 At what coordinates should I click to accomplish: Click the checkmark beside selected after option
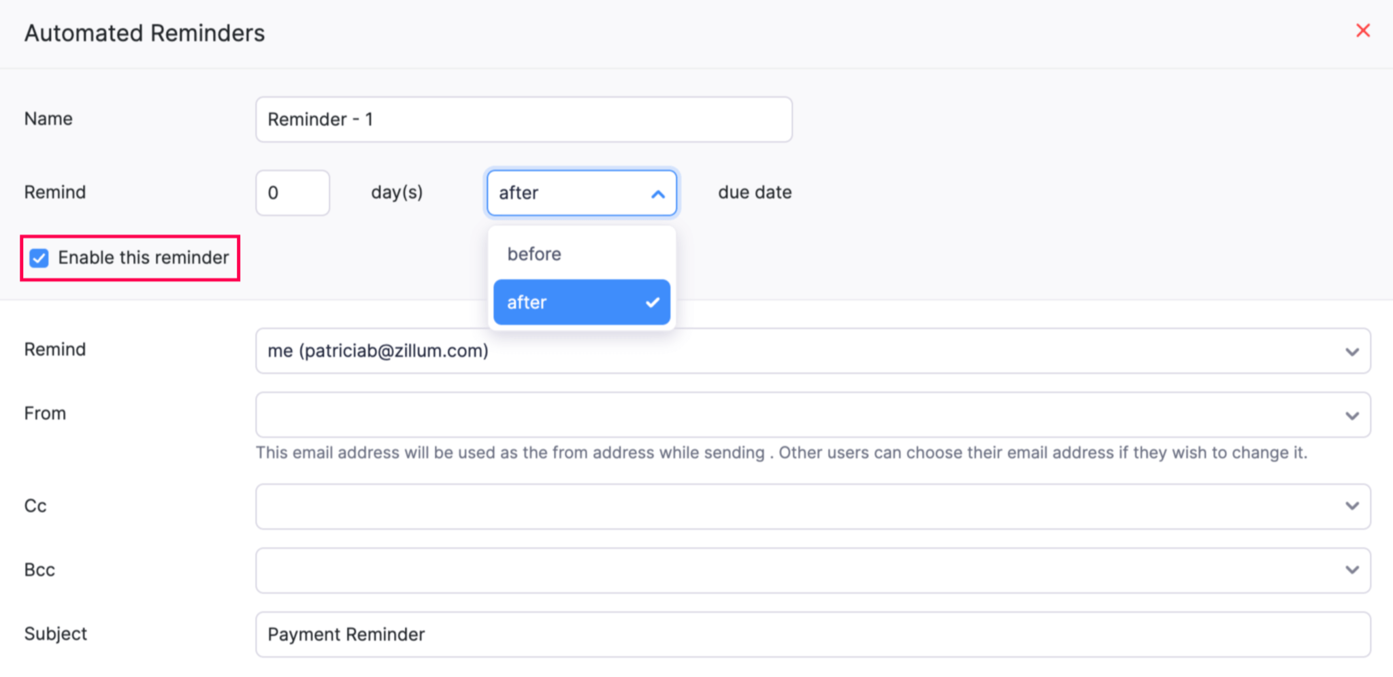[x=653, y=302]
